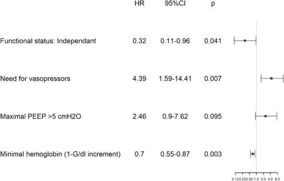
Task: Click the p-value 0.041
Action: (x=212, y=41)
